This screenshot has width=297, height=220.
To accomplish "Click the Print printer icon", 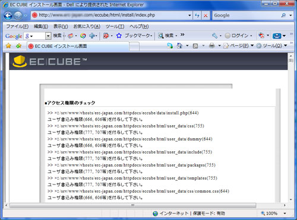I will point(212,46).
